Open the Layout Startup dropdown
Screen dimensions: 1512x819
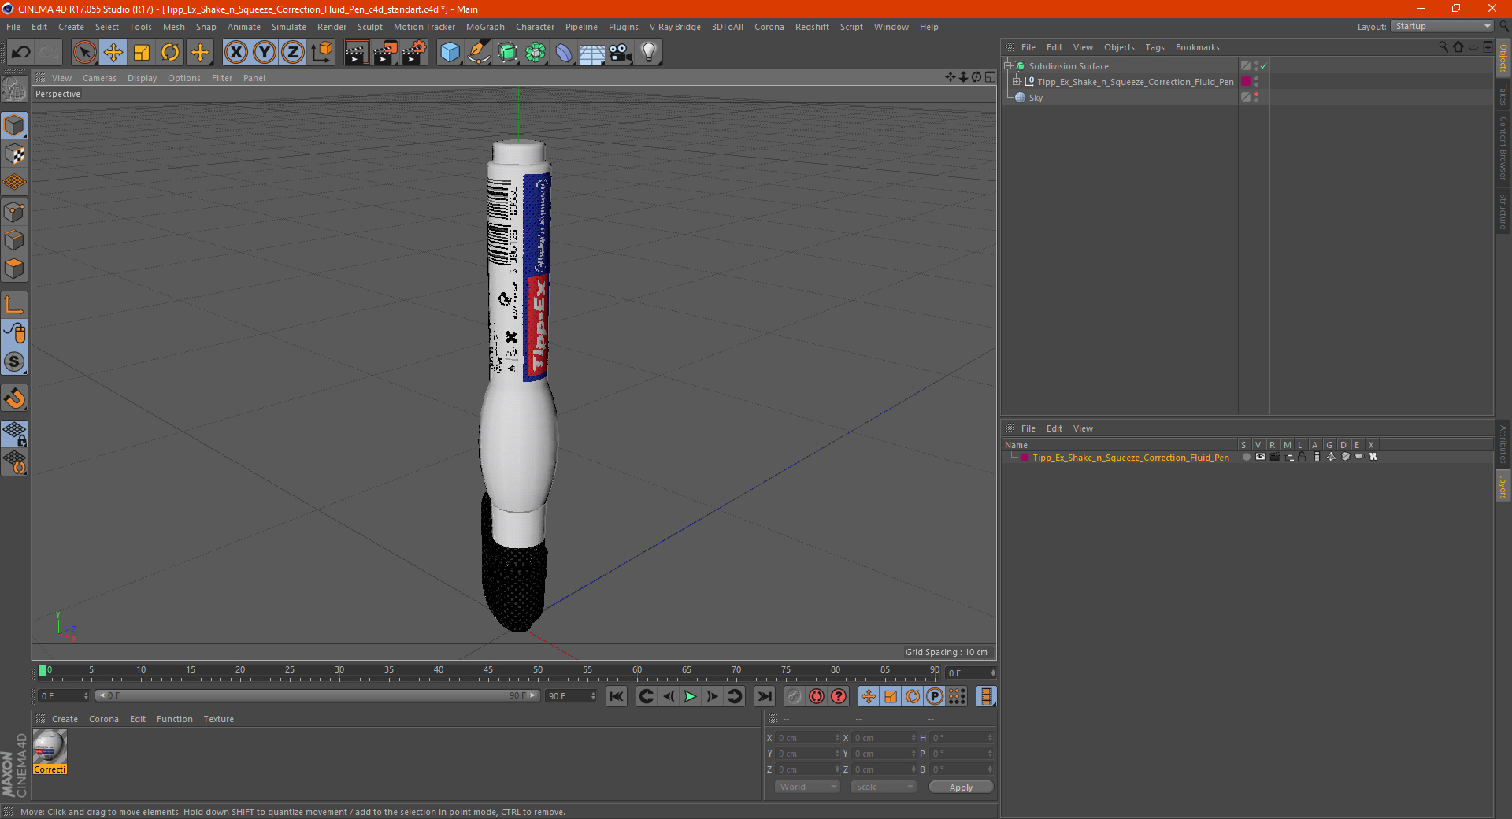click(x=1442, y=26)
